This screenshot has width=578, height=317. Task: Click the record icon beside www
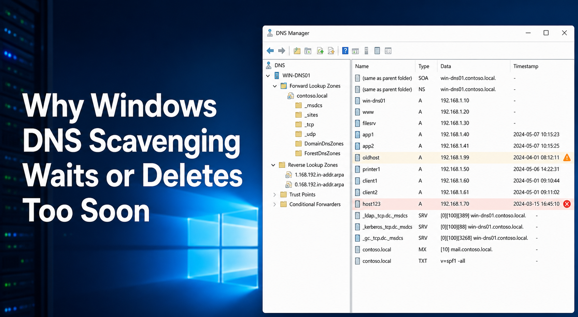tap(357, 112)
